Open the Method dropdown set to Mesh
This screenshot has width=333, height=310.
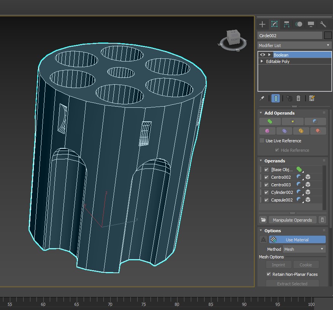[x=304, y=249]
